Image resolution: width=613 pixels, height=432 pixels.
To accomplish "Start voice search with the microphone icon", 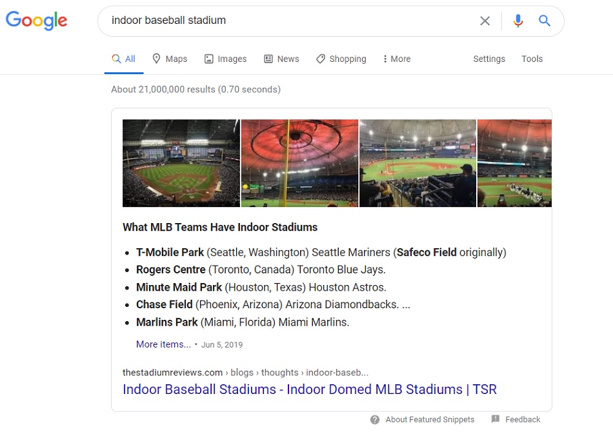I will (x=518, y=21).
